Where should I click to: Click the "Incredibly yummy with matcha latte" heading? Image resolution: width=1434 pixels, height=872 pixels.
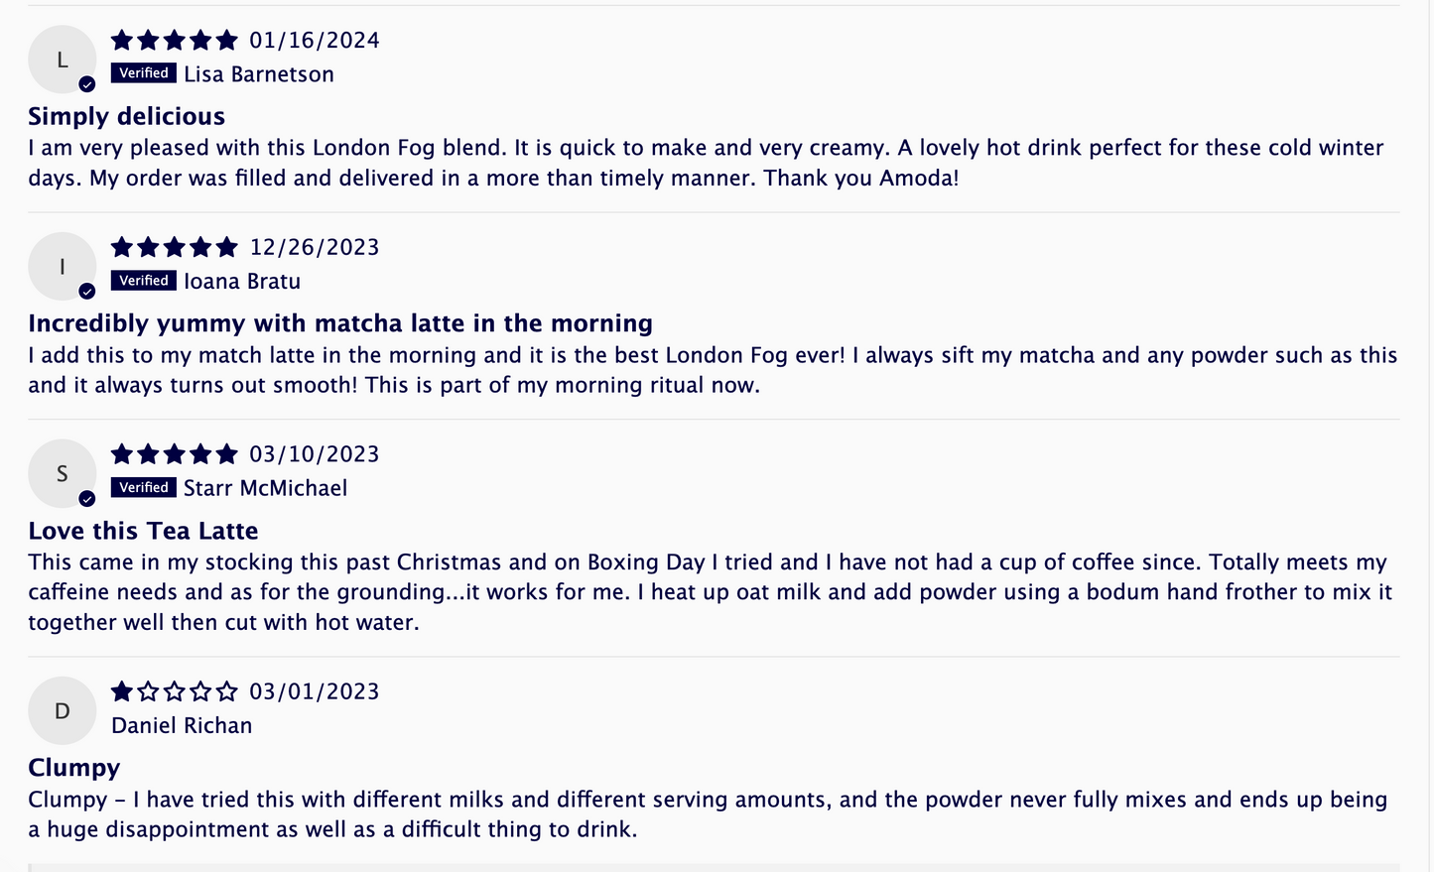(340, 323)
